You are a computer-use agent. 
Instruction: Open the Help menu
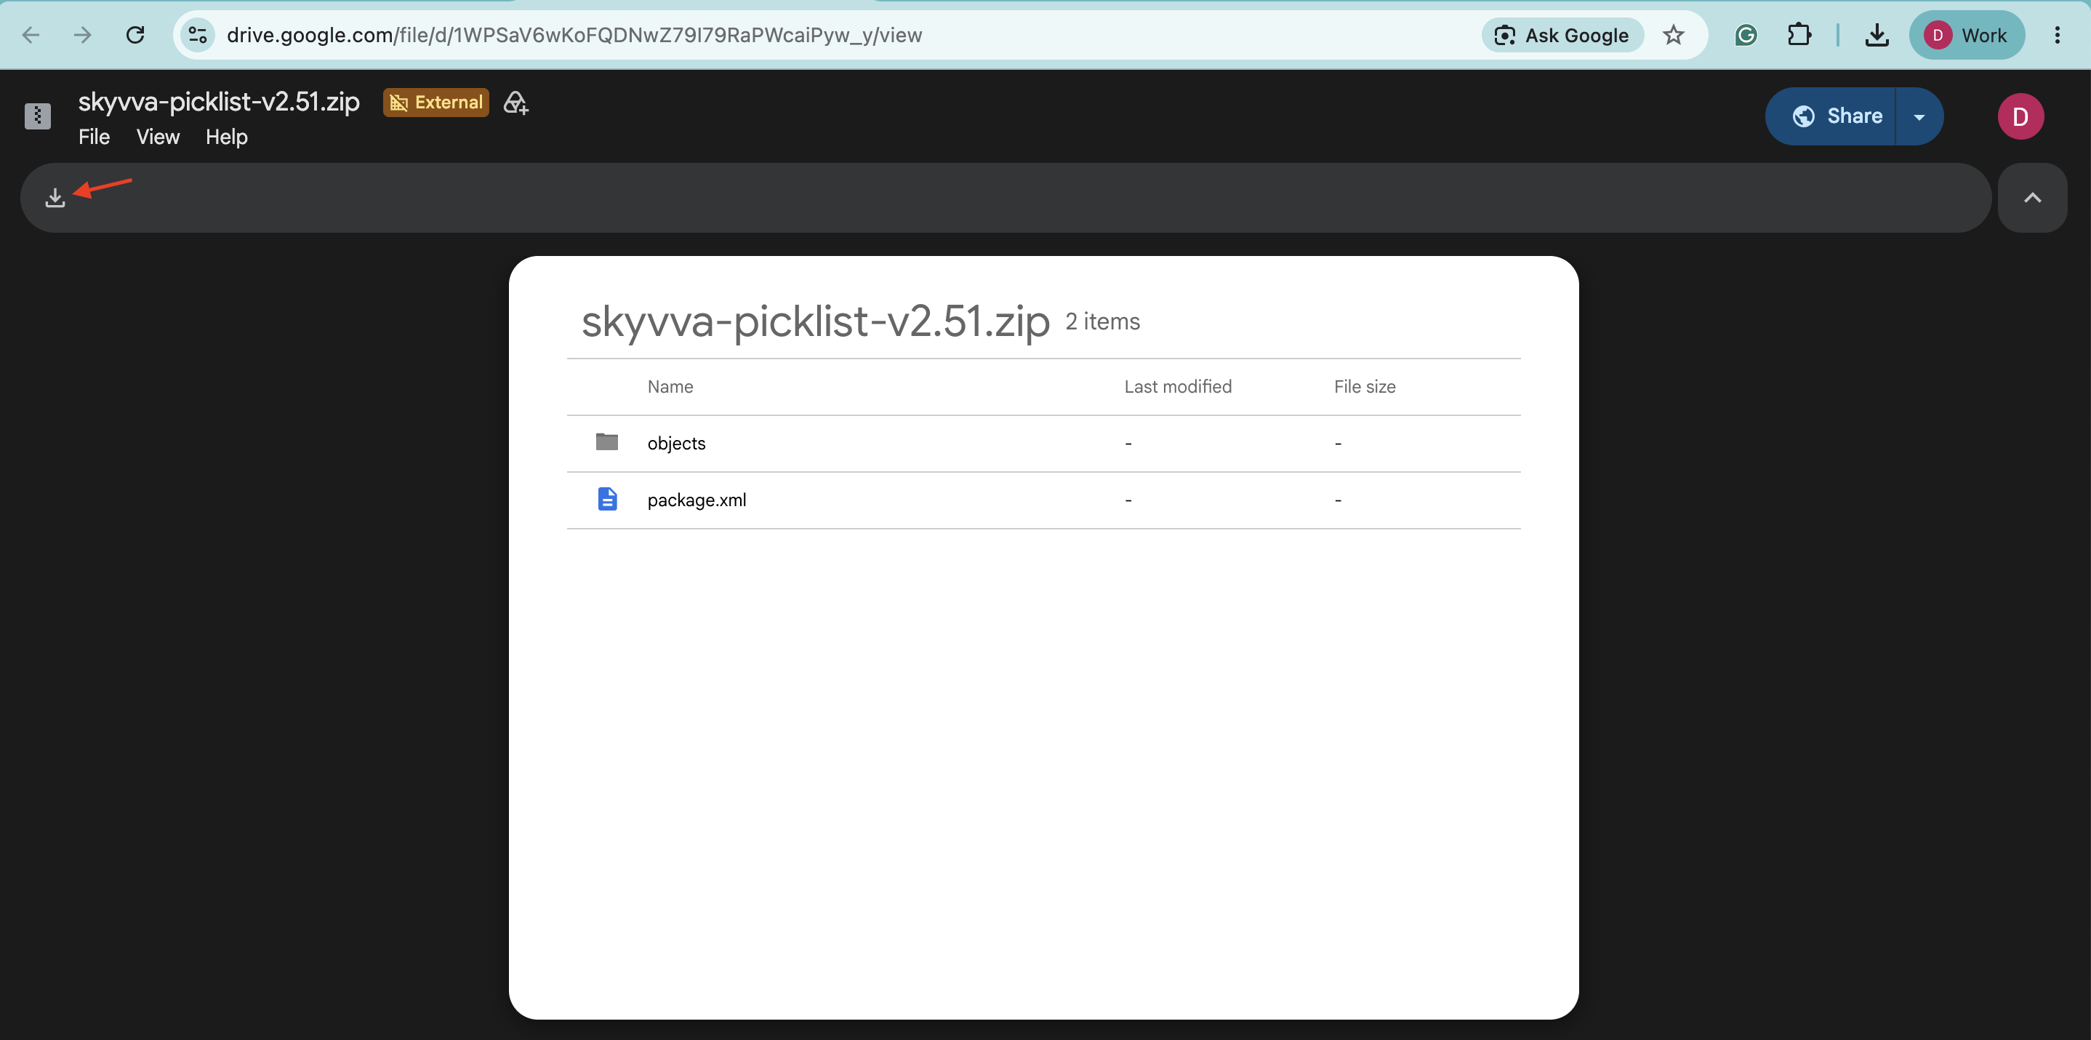click(x=226, y=137)
